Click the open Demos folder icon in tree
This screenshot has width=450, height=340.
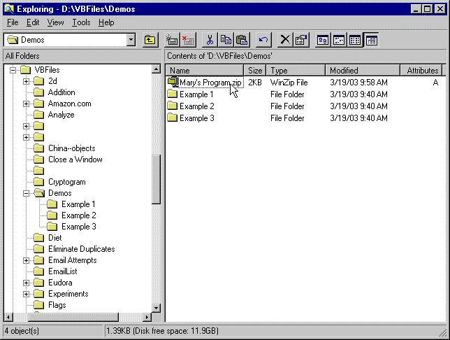[x=39, y=193]
